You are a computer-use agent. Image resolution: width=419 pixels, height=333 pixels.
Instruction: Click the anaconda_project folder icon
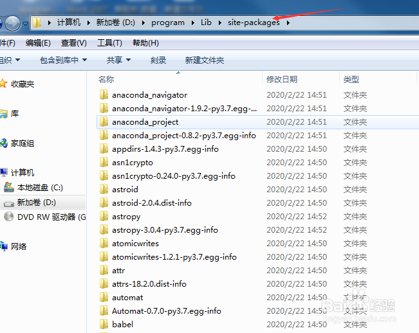pos(104,122)
